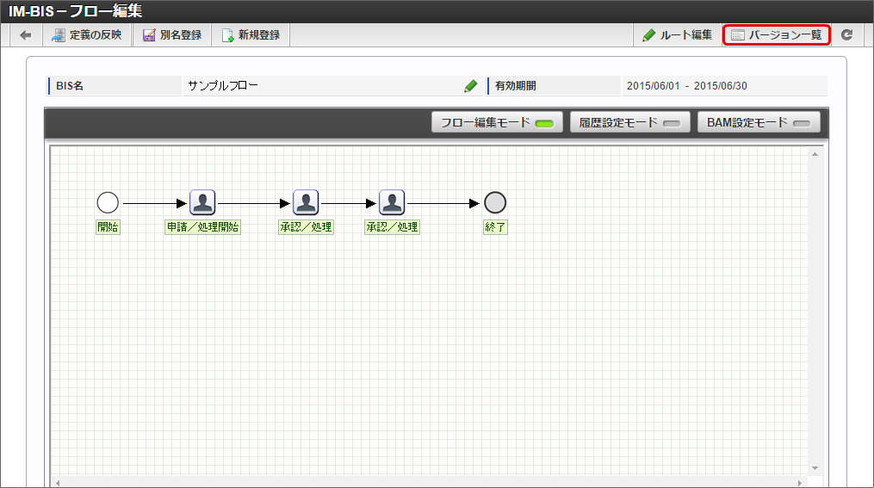
Task: Click the 有効期間 date range value
Action: coord(687,86)
